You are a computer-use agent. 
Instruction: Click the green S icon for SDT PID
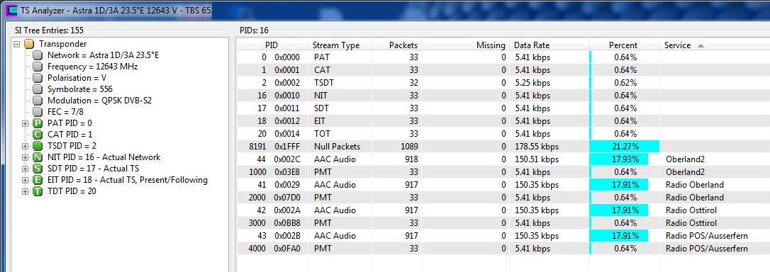point(38,169)
